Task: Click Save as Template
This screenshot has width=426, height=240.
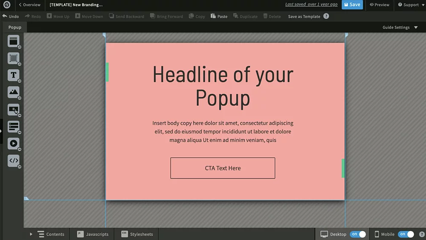Action: pos(304,17)
